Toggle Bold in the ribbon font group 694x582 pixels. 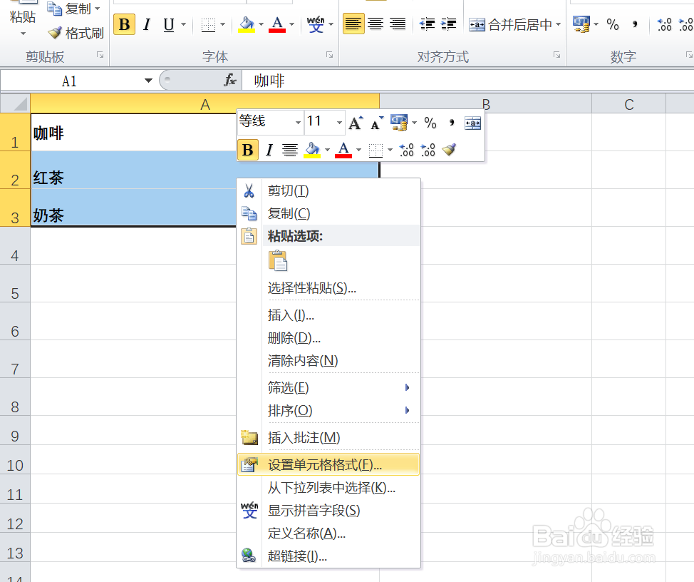125,24
